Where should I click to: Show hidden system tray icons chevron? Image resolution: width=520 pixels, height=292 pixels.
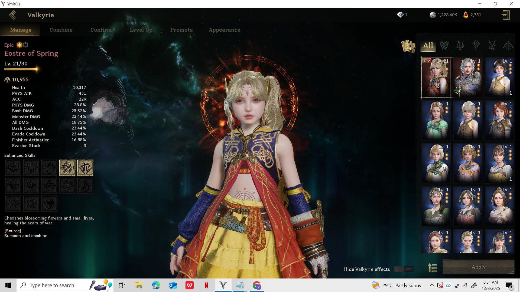(432, 285)
